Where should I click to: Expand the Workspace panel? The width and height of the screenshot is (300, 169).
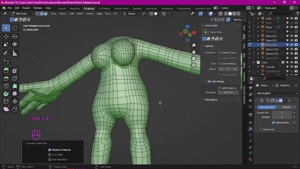click(x=203, y=100)
